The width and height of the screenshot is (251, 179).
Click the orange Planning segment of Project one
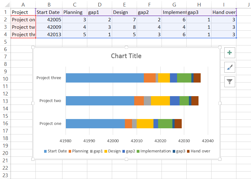[x=128, y=123]
